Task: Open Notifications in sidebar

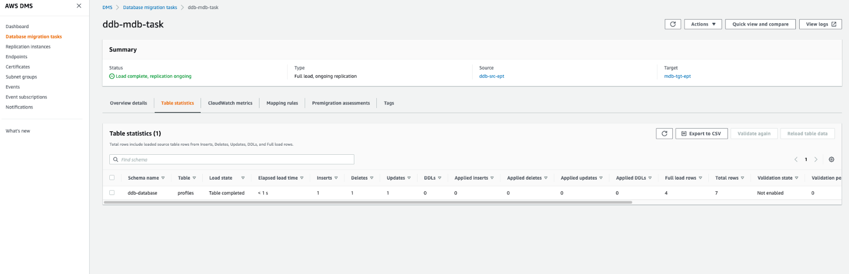Action: (x=19, y=107)
